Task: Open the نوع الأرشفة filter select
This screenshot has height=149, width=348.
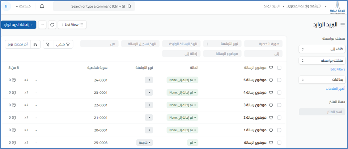Action: point(222,44)
